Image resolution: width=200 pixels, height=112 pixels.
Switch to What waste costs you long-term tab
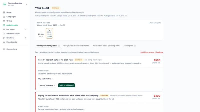pyautogui.click(x=106, y=46)
